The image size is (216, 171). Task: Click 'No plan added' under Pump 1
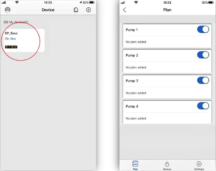coord(136,42)
